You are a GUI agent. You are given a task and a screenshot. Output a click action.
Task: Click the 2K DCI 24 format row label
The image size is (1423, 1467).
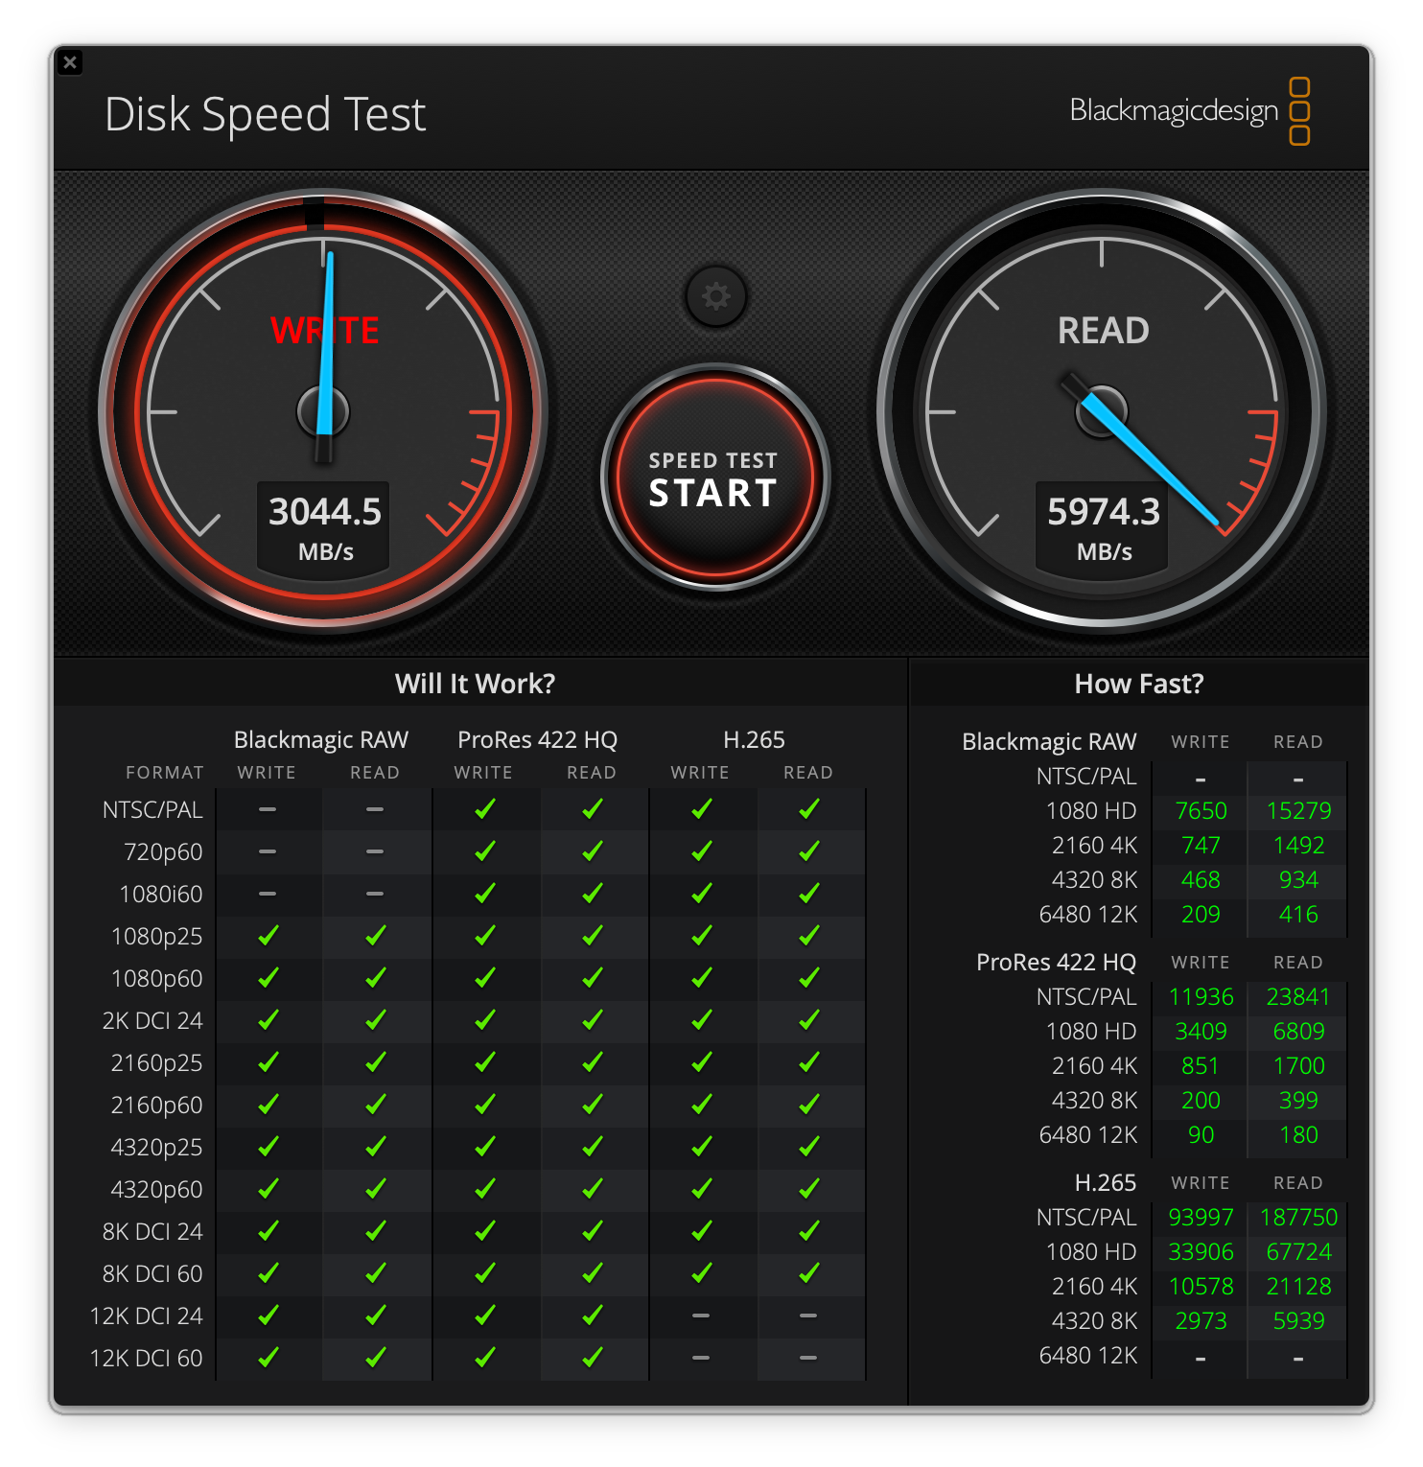click(x=152, y=1021)
